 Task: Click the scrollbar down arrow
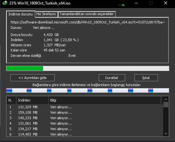click(x=166, y=134)
